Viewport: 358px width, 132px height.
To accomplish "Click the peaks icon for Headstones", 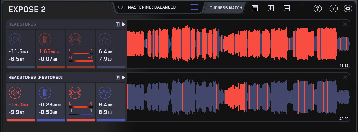I will (45, 39).
